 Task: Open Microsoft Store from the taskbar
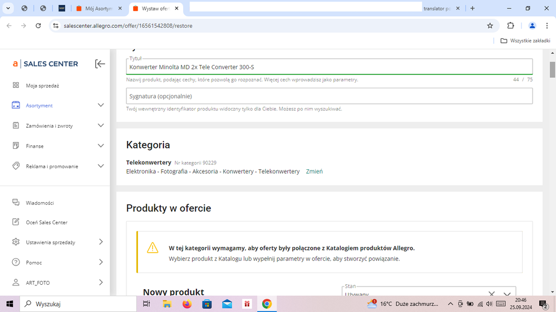pos(207,304)
